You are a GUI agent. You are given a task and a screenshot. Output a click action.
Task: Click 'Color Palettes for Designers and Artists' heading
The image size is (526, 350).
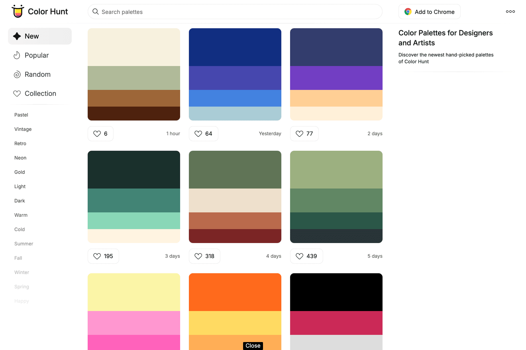click(x=446, y=38)
